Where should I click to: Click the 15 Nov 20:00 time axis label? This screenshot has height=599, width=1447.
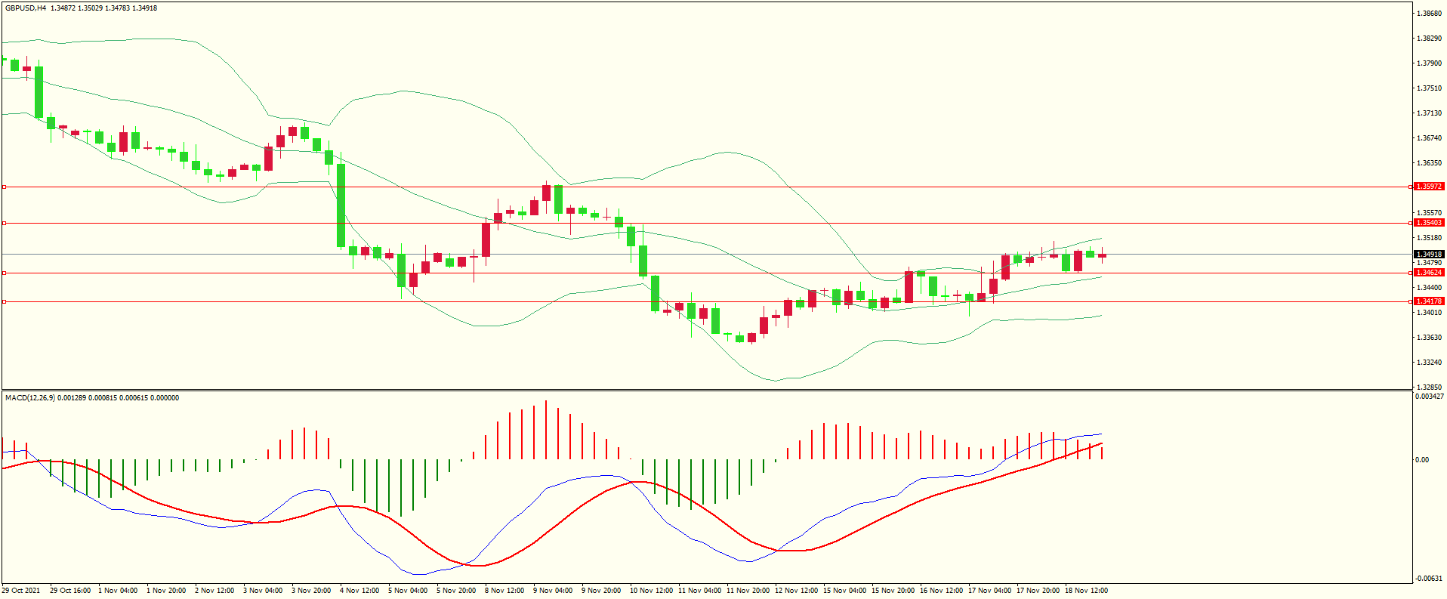893,591
